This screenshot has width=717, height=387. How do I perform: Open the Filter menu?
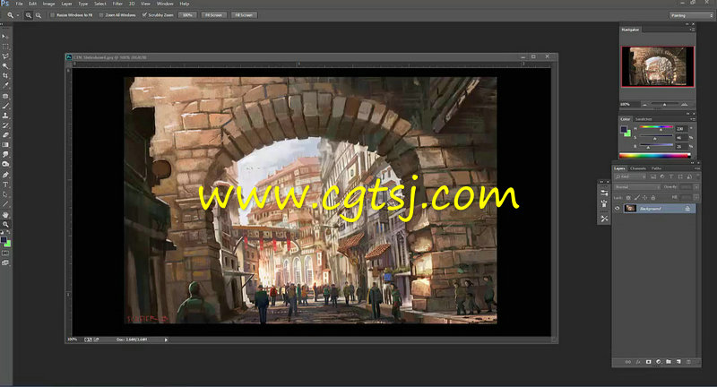tap(117, 4)
